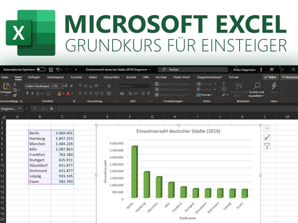The width and height of the screenshot is (298, 223).
Task: Click in the Suchen search box
Action: pyautogui.click(x=193, y=70)
